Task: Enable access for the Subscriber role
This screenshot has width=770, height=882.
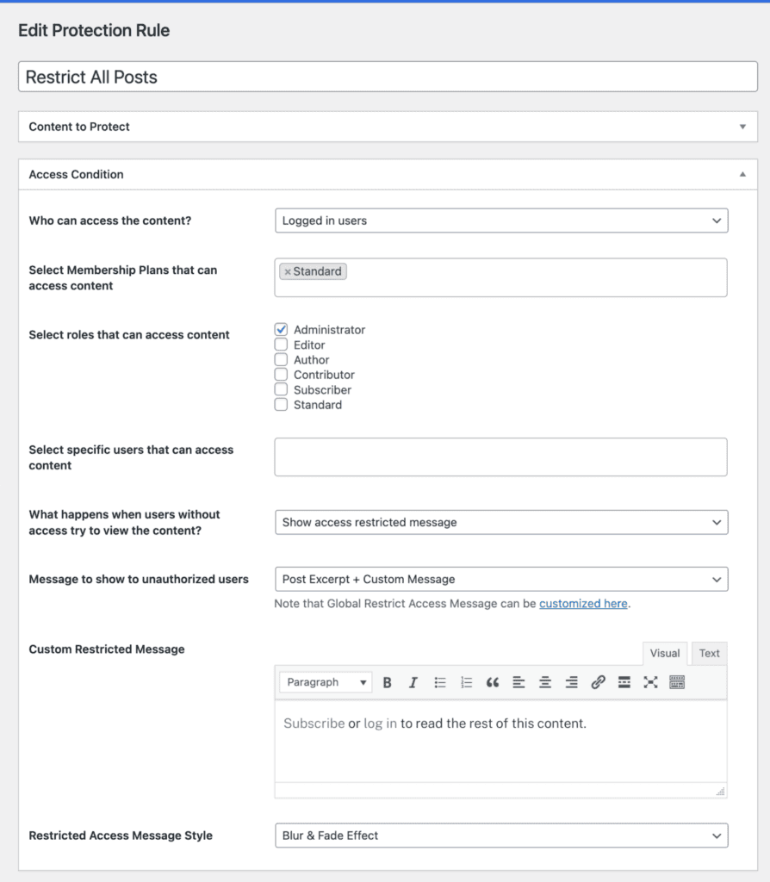Action: click(x=280, y=389)
